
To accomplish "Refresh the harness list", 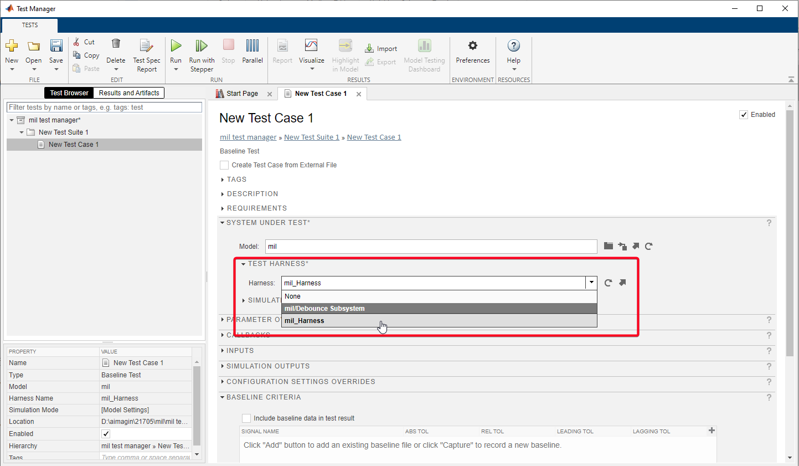I will pyautogui.click(x=608, y=283).
